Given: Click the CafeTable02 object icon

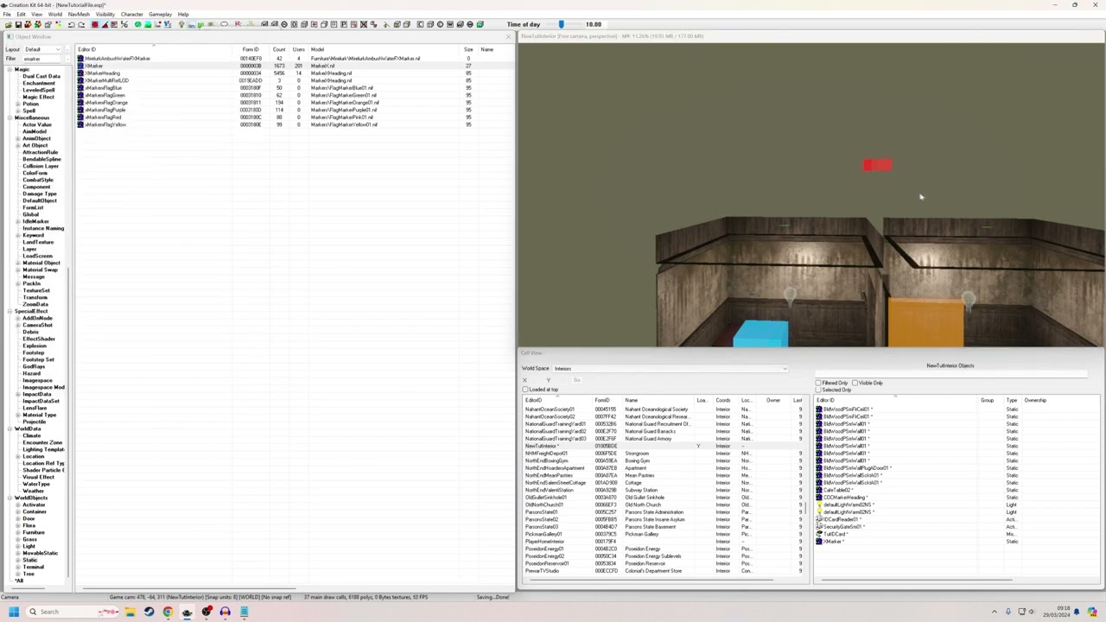Looking at the screenshot, I should [819, 490].
